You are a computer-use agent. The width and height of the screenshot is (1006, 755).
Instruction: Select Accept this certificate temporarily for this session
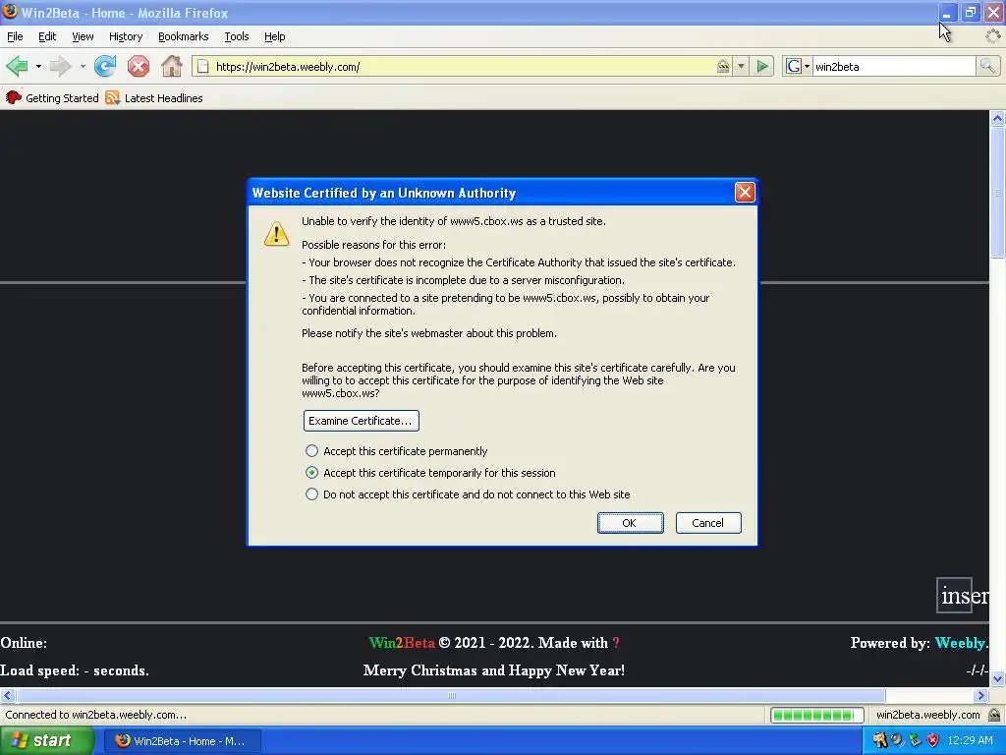pos(311,473)
